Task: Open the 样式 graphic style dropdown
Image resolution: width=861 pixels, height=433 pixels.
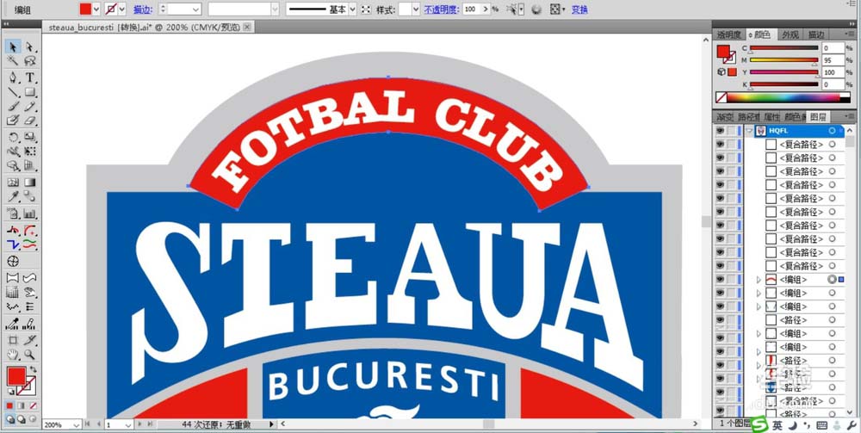Action: pos(416,9)
